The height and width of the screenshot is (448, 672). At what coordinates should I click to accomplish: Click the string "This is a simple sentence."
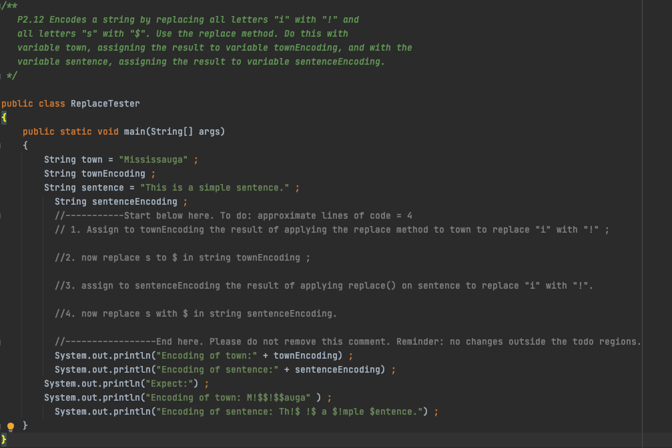214,187
